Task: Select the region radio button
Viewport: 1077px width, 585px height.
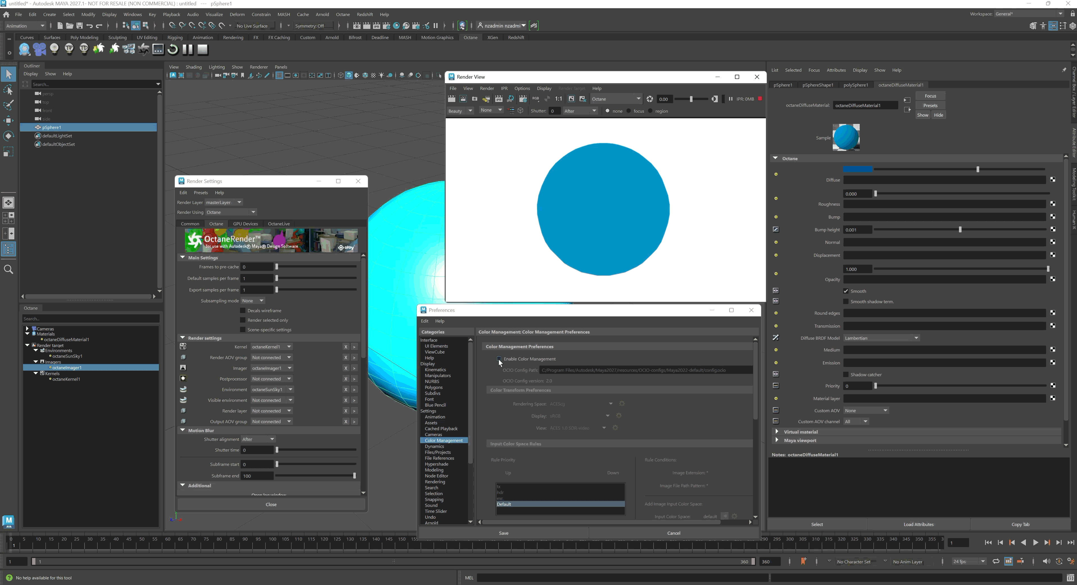Action: [650, 111]
